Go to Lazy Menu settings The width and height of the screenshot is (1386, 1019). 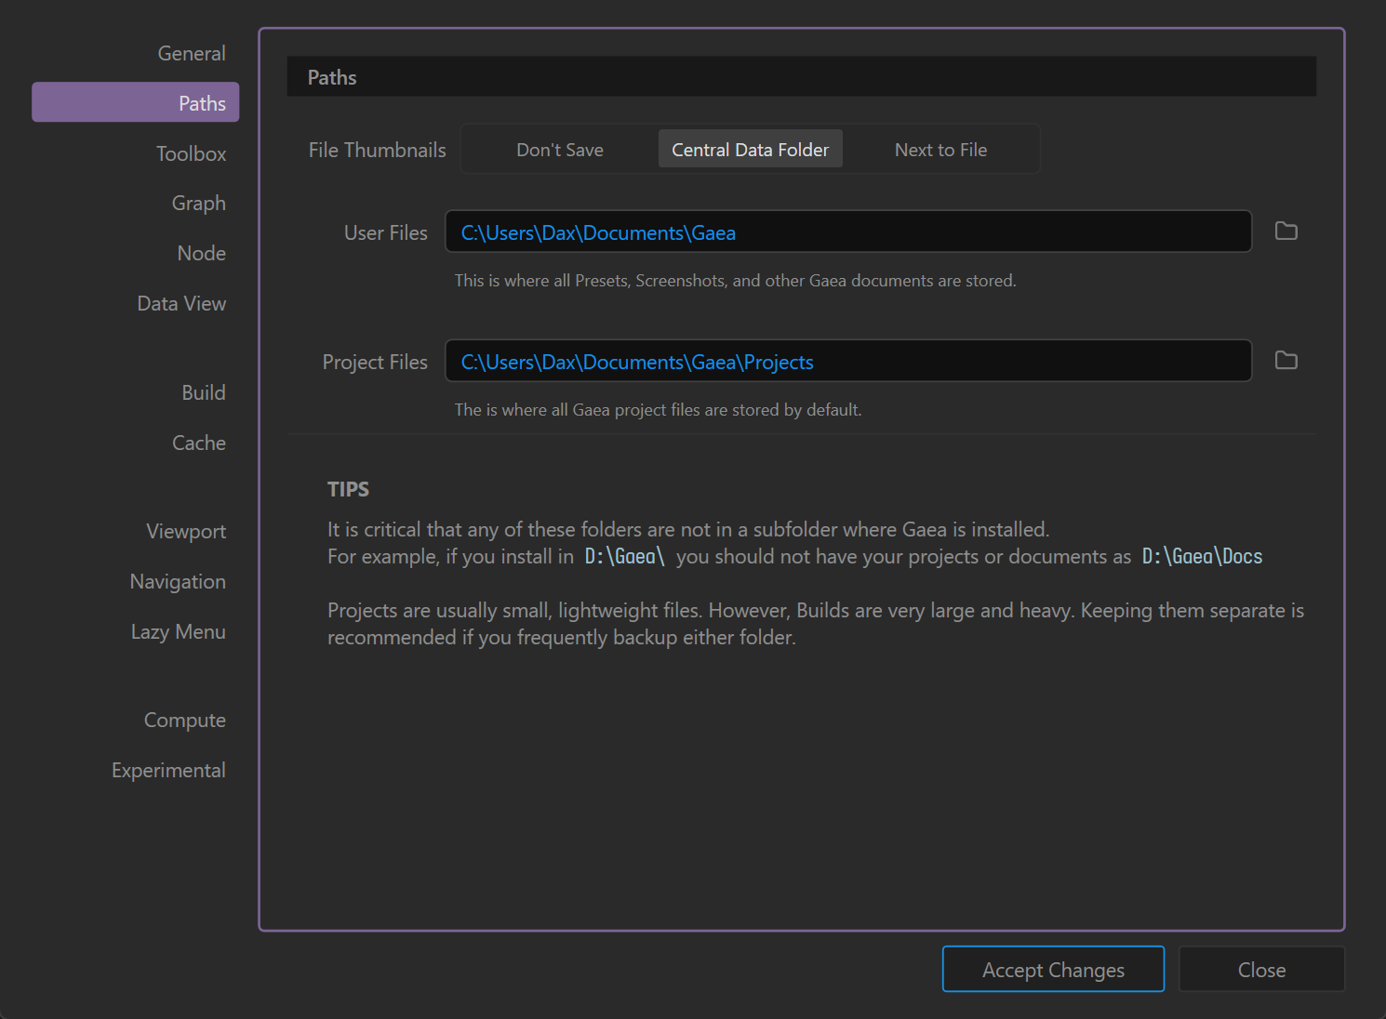(178, 632)
